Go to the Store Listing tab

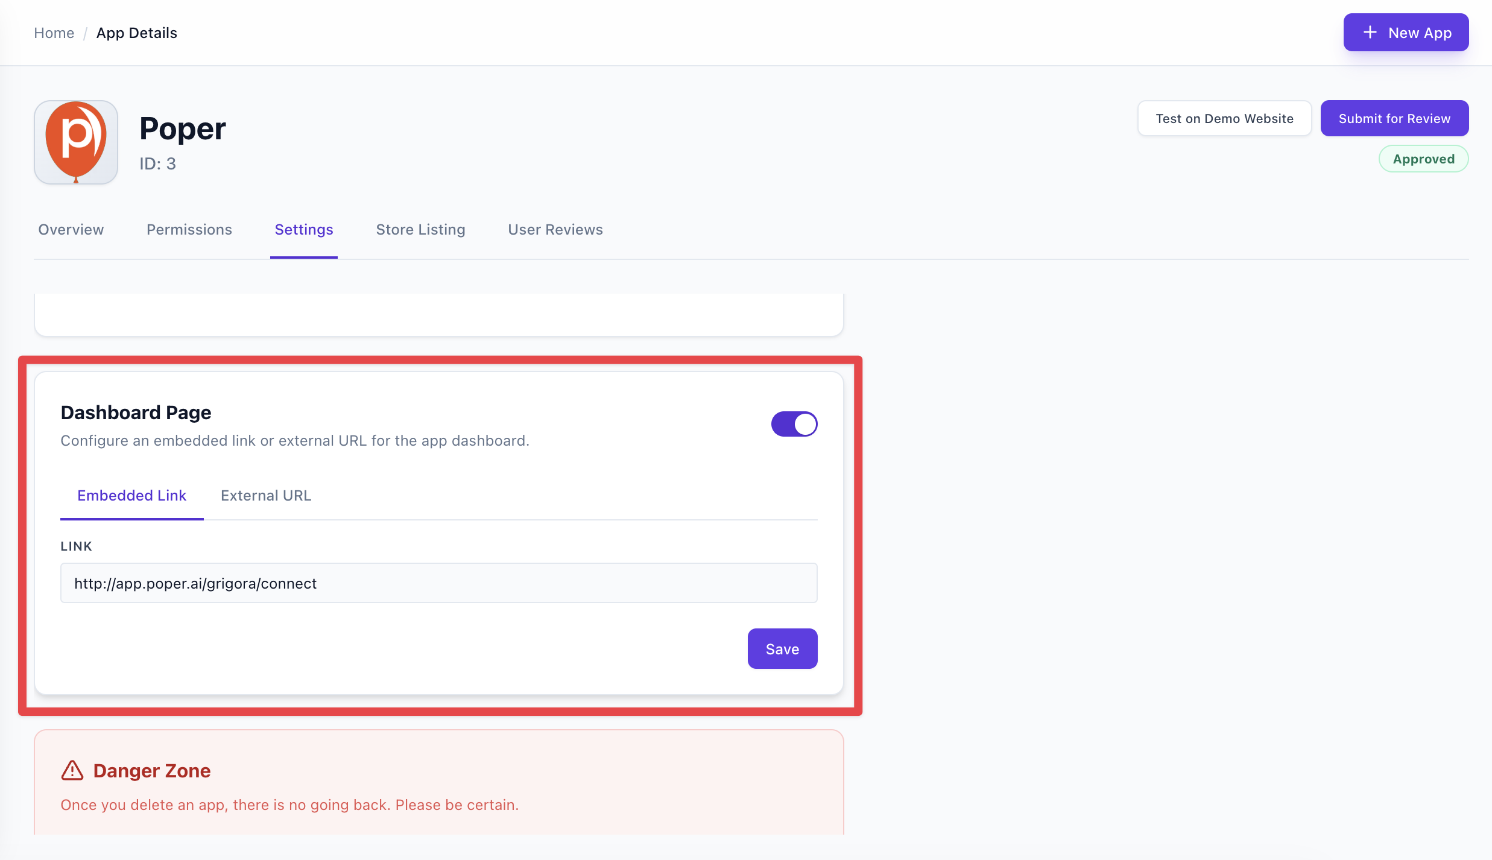tap(420, 230)
